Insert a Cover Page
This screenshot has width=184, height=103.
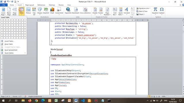pyautogui.click(x=3, y=11)
